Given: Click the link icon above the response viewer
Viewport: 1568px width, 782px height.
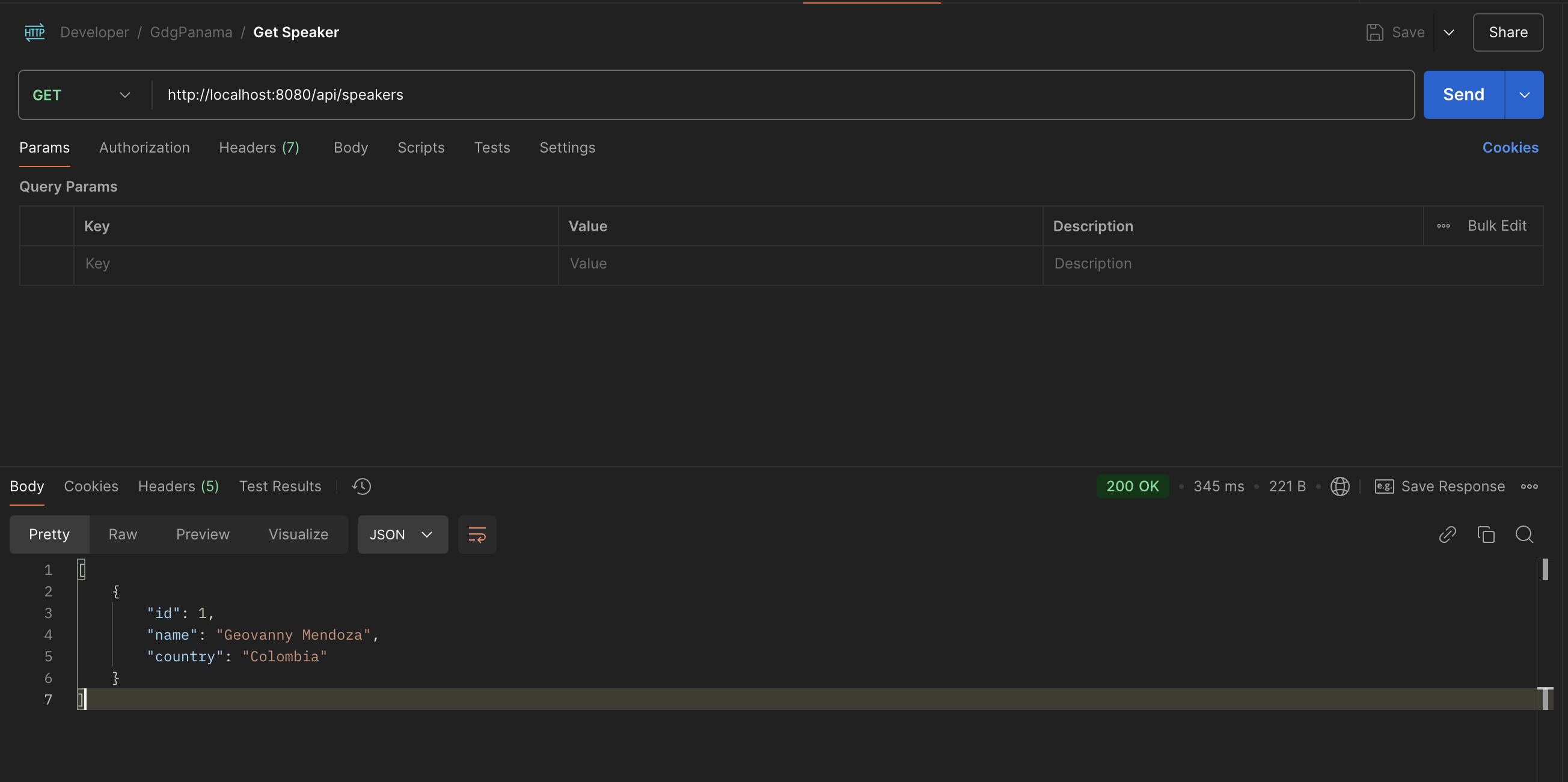Looking at the screenshot, I should pos(1448,534).
